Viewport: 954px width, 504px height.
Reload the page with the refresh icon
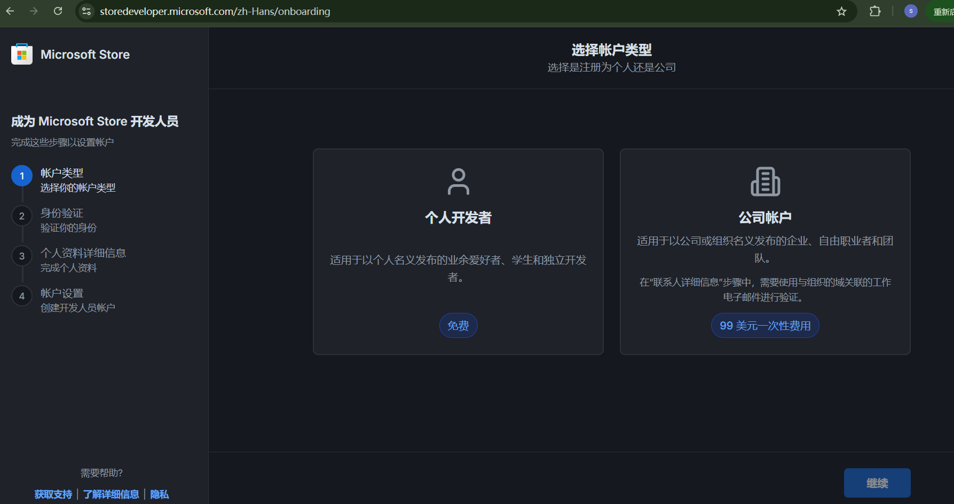tap(58, 11)
